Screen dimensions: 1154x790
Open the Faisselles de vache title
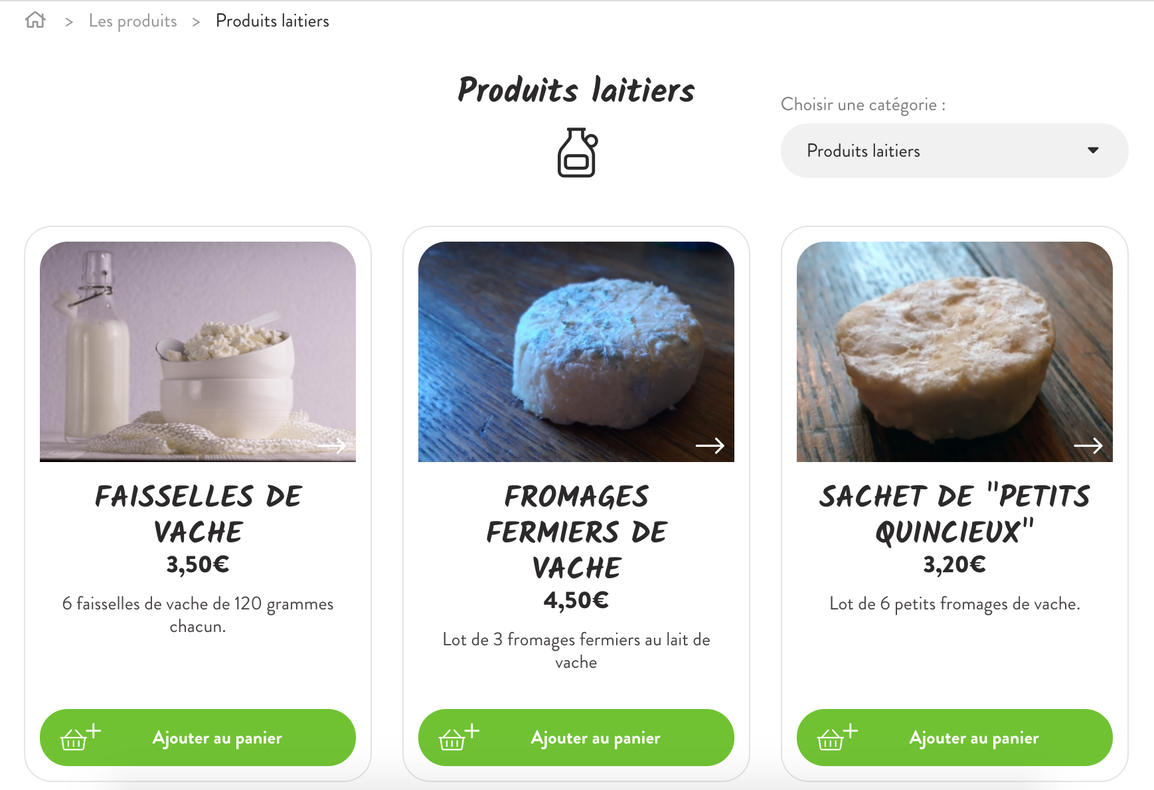[198, 514]
